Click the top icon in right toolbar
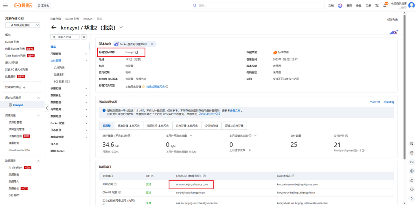This screenshot has width=417, height=205. pyautogui.click(x=412, y=144)
